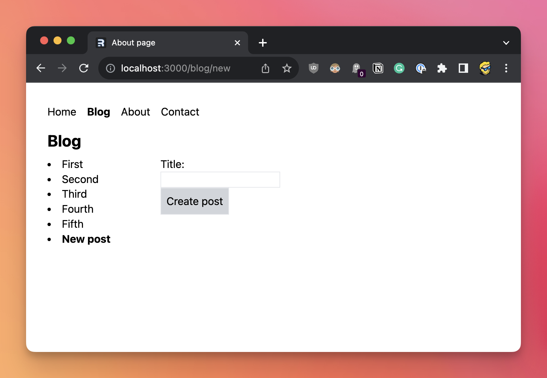Open the Ghostery ghost extension
This screenshot has width=547, height=378.
pyautogui.click(x=357, y=68)
